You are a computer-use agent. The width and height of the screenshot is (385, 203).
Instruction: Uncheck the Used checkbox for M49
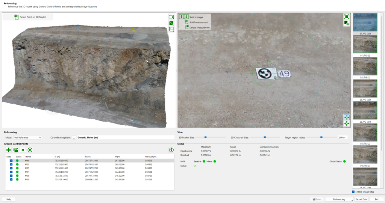[x=11, y=161]
